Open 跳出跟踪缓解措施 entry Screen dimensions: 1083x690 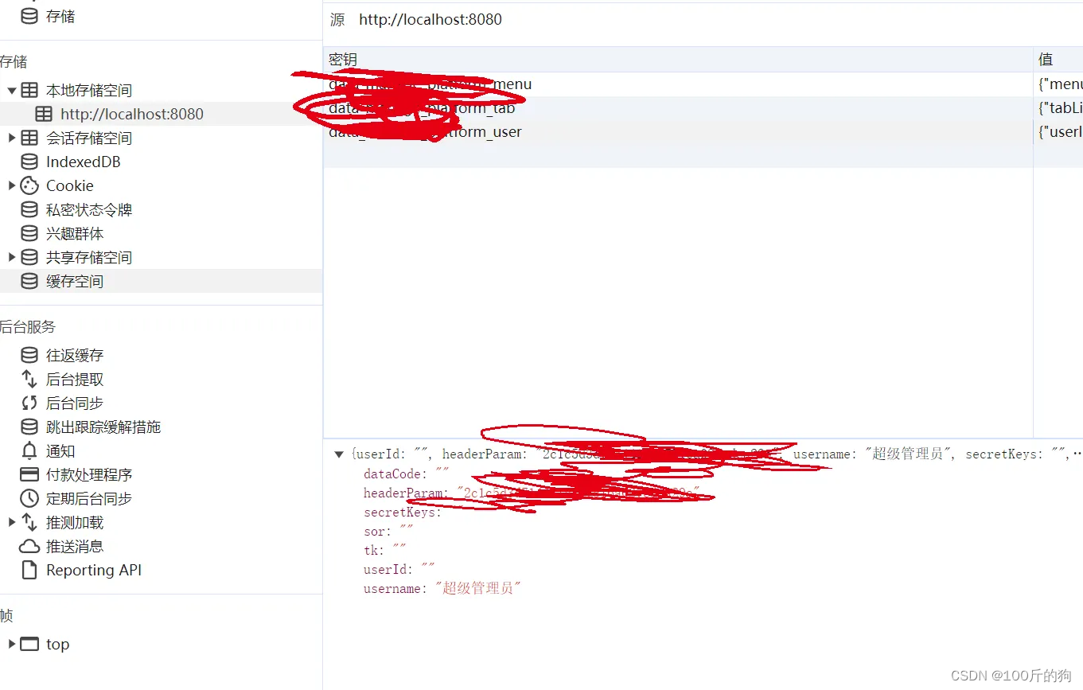[103, 427]
